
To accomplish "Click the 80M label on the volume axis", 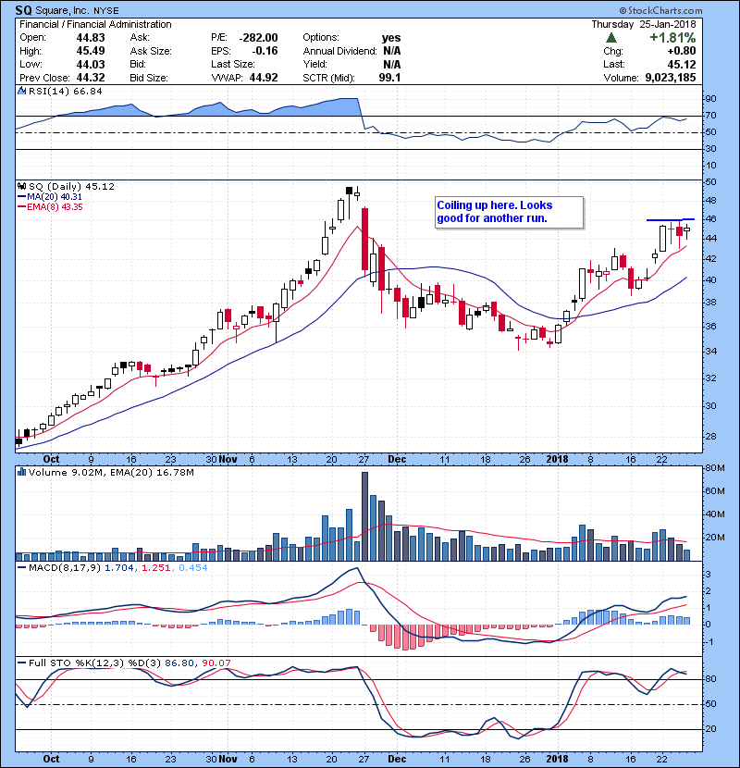I will click(715, 468).
